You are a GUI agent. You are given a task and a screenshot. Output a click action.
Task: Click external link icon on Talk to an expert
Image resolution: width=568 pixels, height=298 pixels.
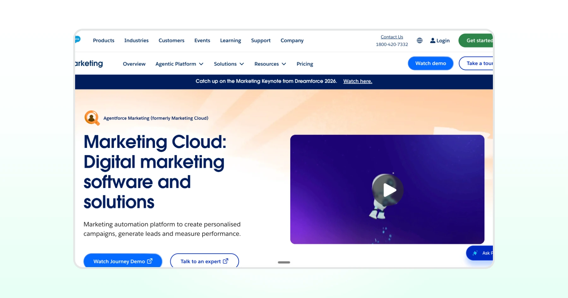[226, 261]
